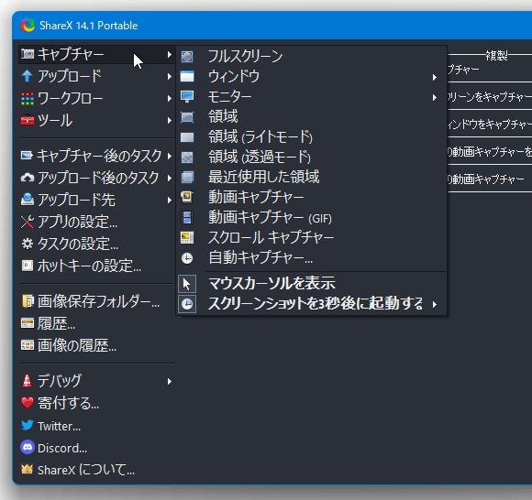
Task: Click the window capture icon
Action: point(187,77)
